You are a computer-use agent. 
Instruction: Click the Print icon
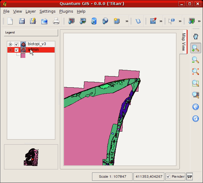[56, 21]
